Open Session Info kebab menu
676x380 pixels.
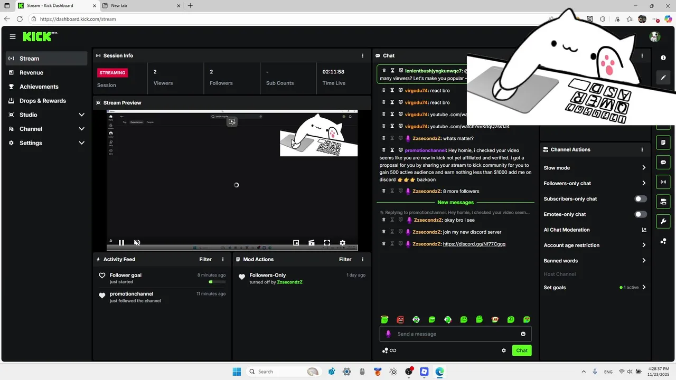point(362,55)
